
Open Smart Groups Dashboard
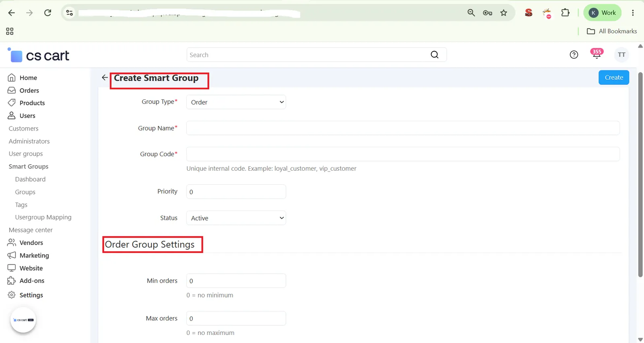[x=30, y=179]
